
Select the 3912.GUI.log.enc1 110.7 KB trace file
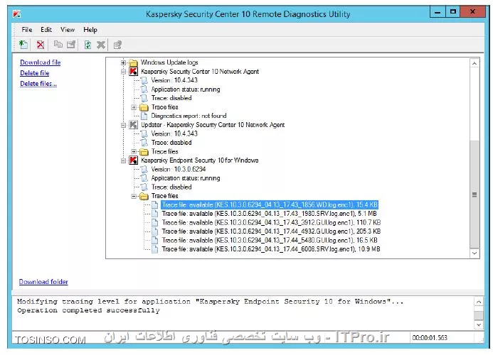271,222
